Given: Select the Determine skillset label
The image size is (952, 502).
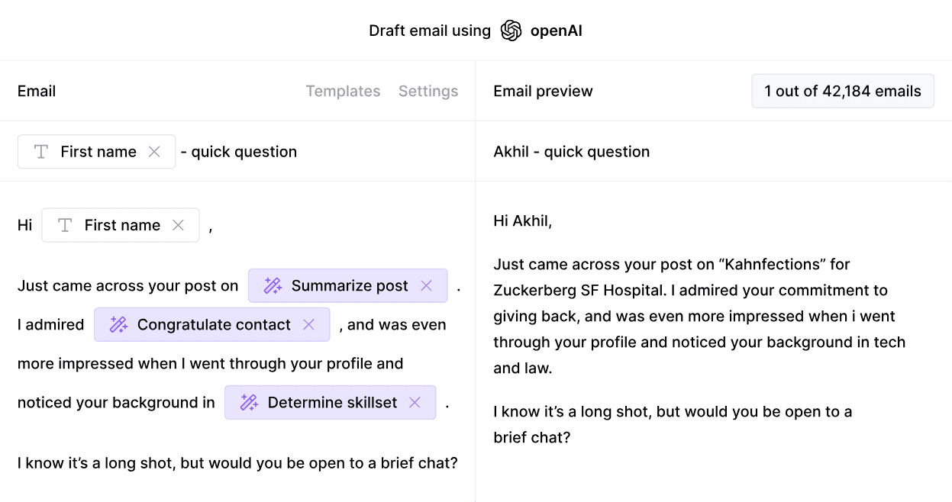Looking at the screenshot, I should pyautogui.click(x=332, y=403).
